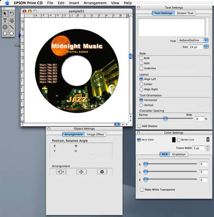Click the disc ring shape tool
The height and width of the screenshot is (217, 214).
pos(5,27)
